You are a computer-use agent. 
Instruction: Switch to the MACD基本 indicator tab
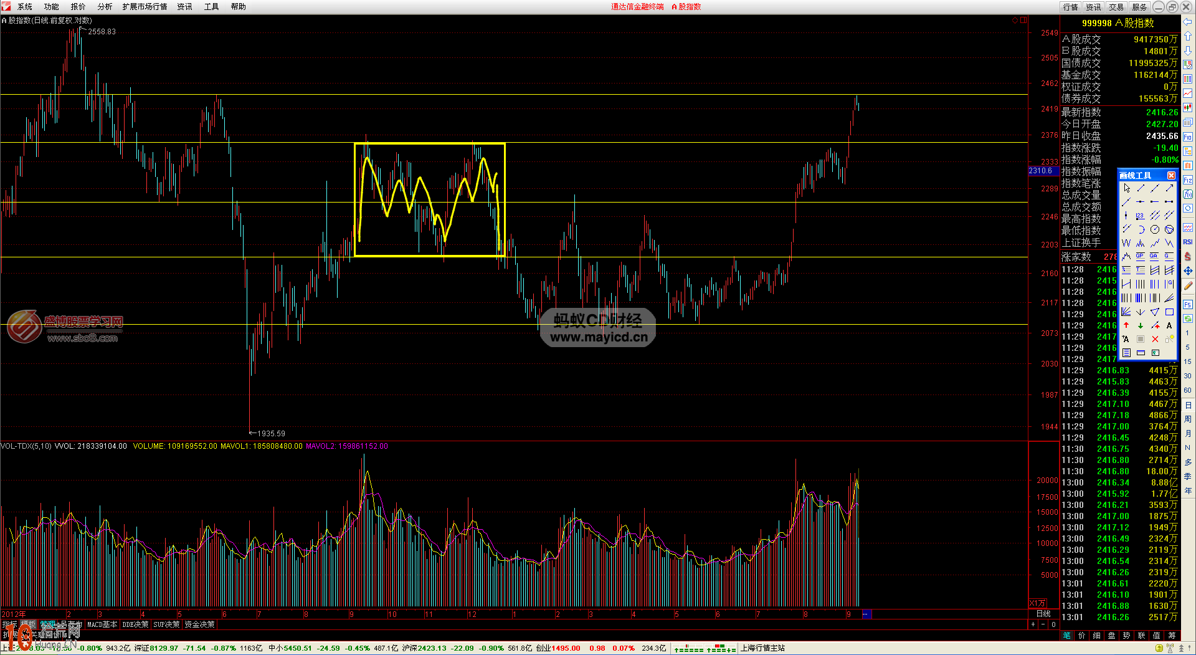point(102,624)
